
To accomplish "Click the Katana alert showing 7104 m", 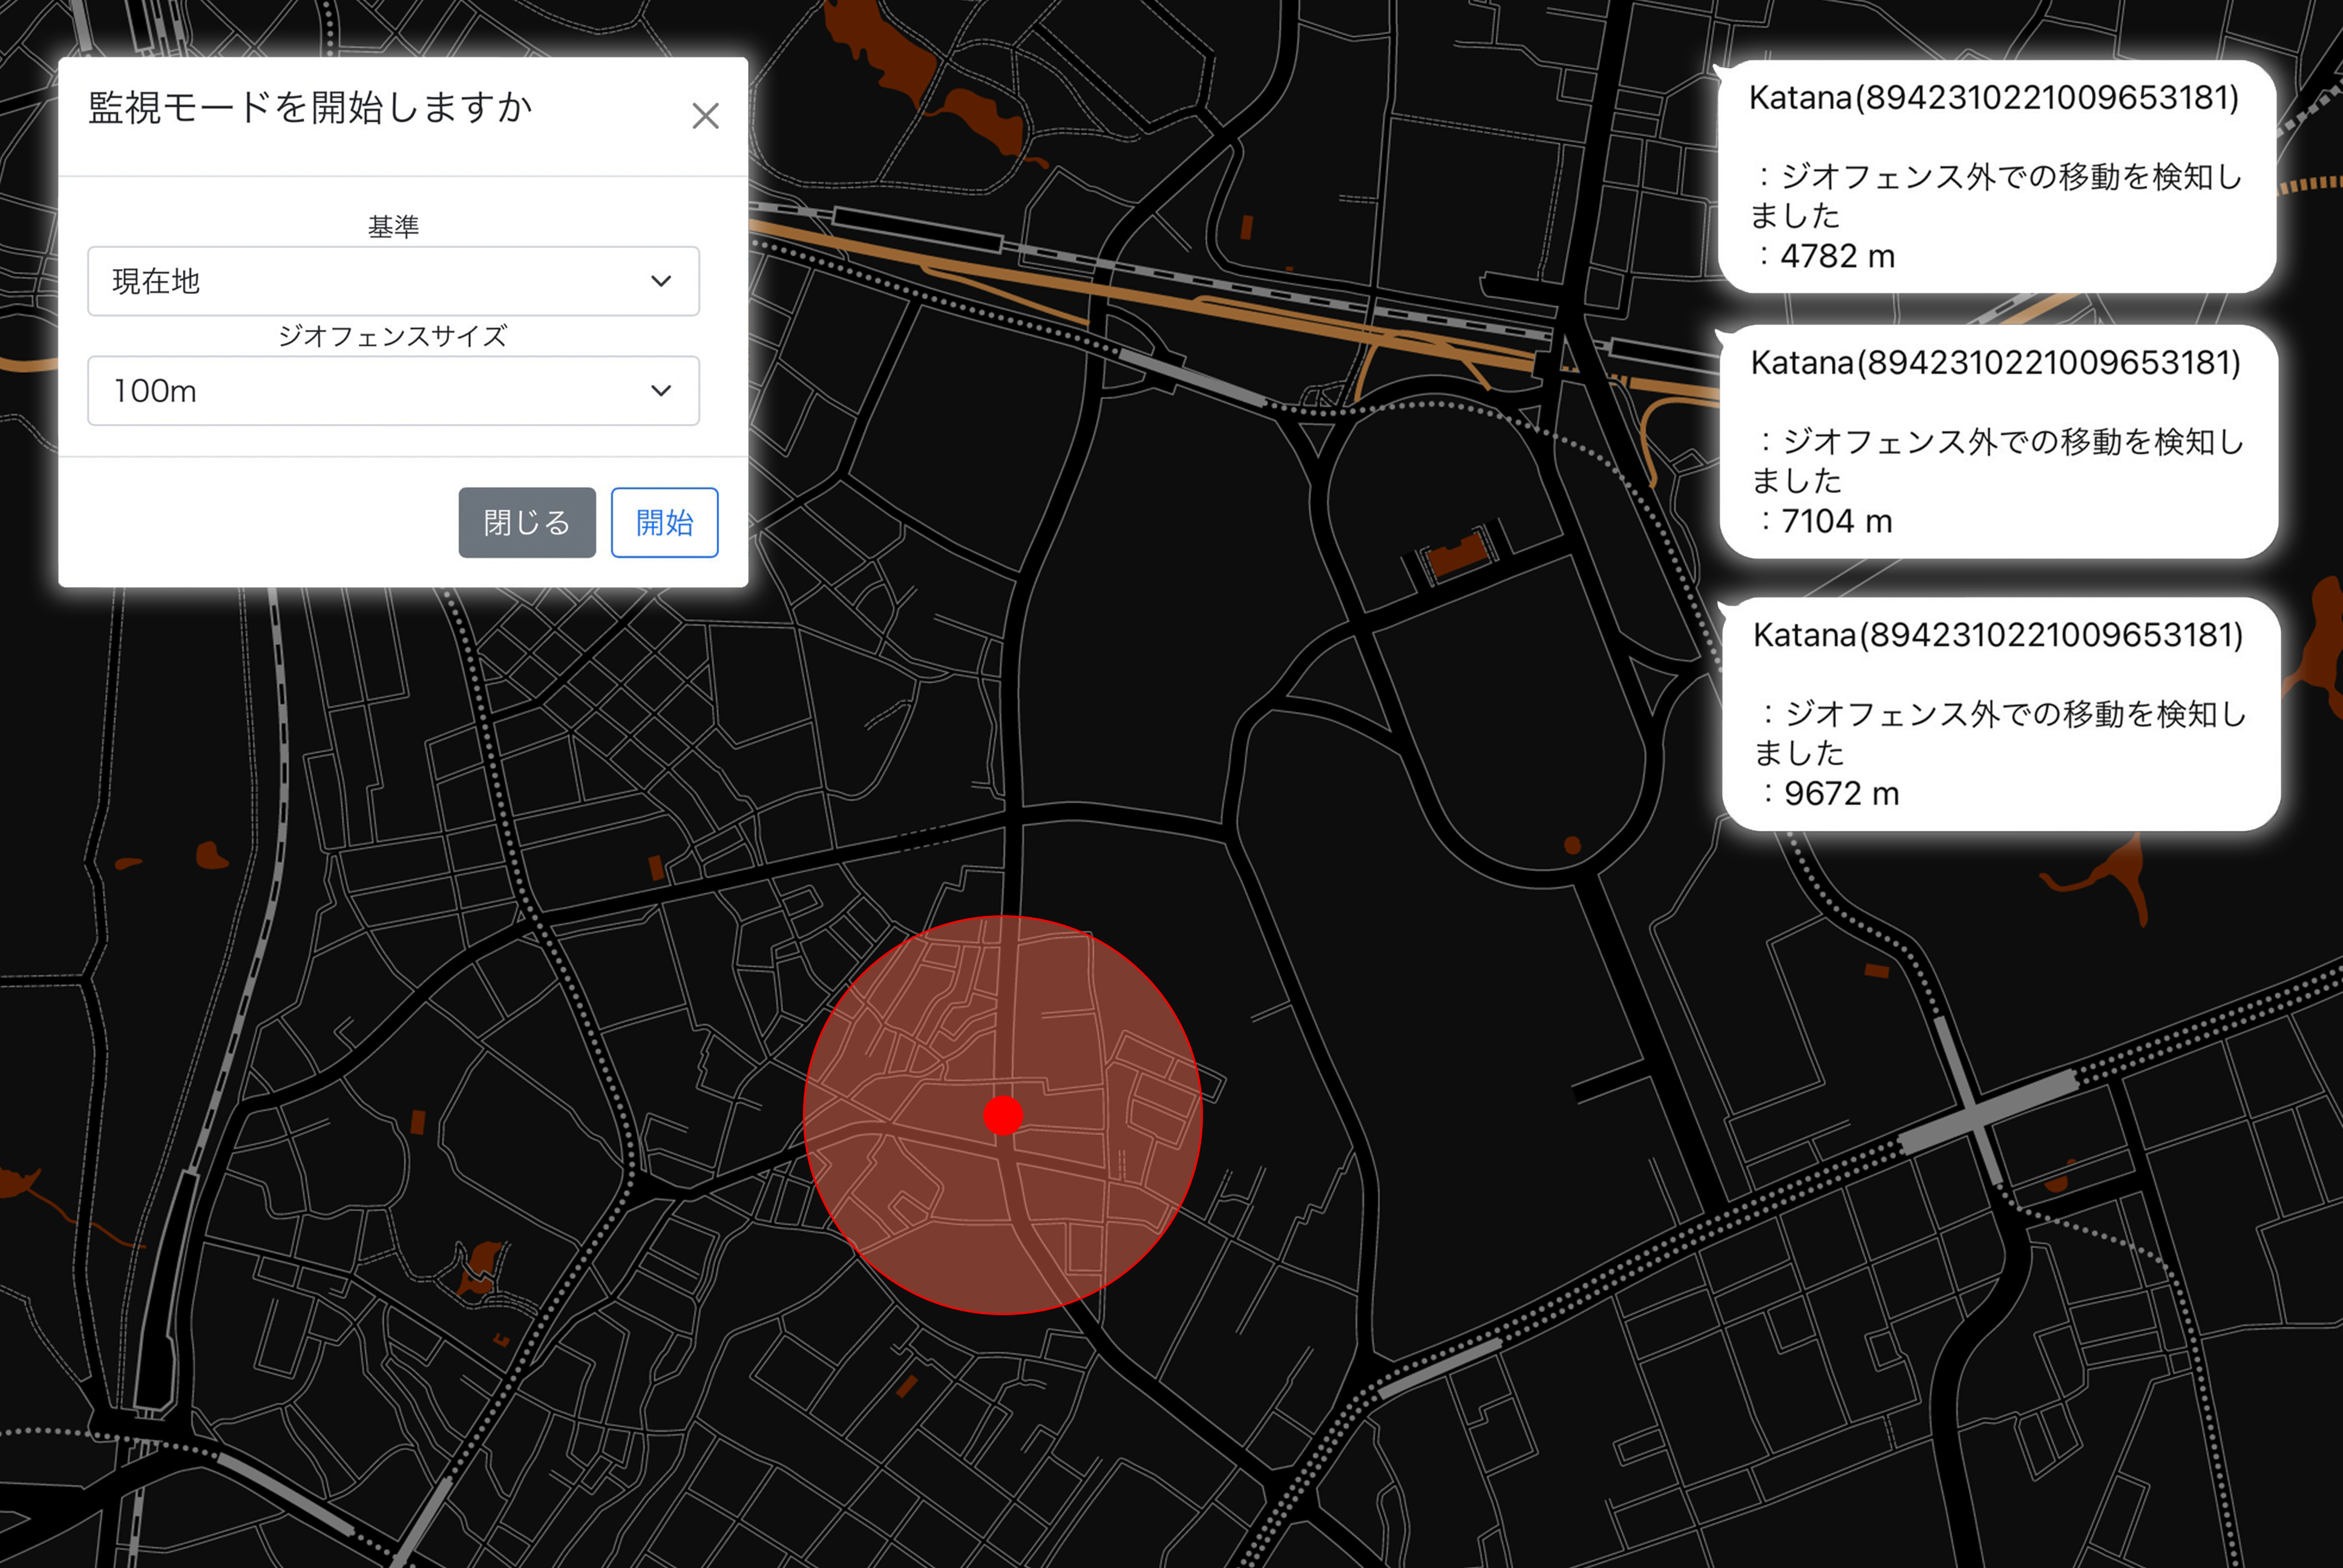I will [1998, 441].
